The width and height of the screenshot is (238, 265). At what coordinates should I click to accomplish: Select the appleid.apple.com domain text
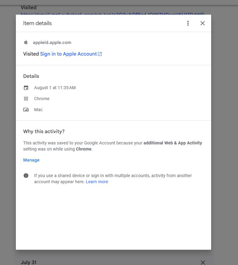[52, 42]
